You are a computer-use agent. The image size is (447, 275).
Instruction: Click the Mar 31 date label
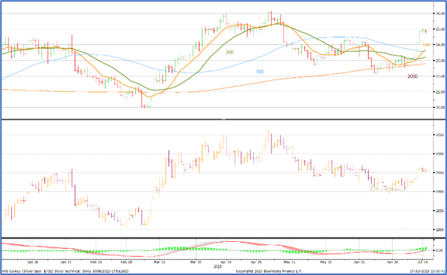[195, 262]
